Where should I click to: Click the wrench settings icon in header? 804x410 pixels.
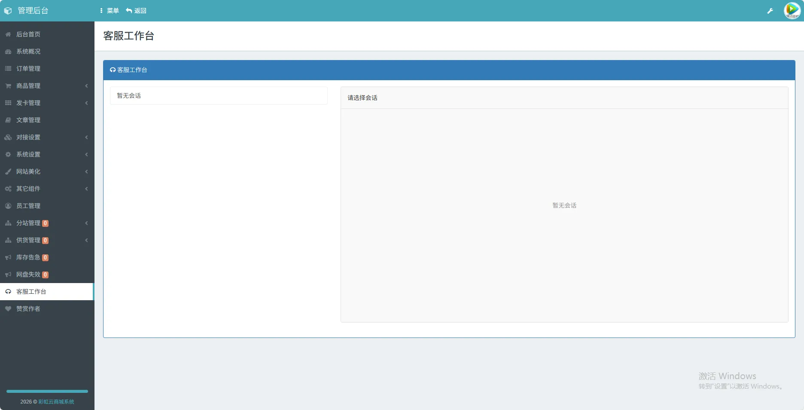click(770, 11)
